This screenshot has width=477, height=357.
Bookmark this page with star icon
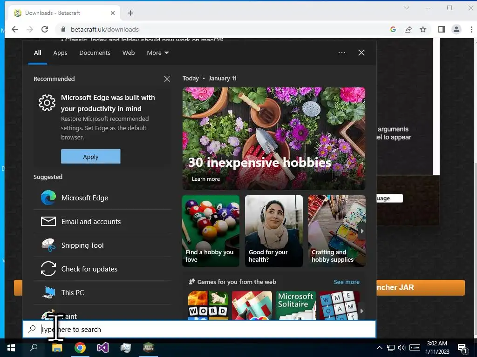tap(423, 29)
